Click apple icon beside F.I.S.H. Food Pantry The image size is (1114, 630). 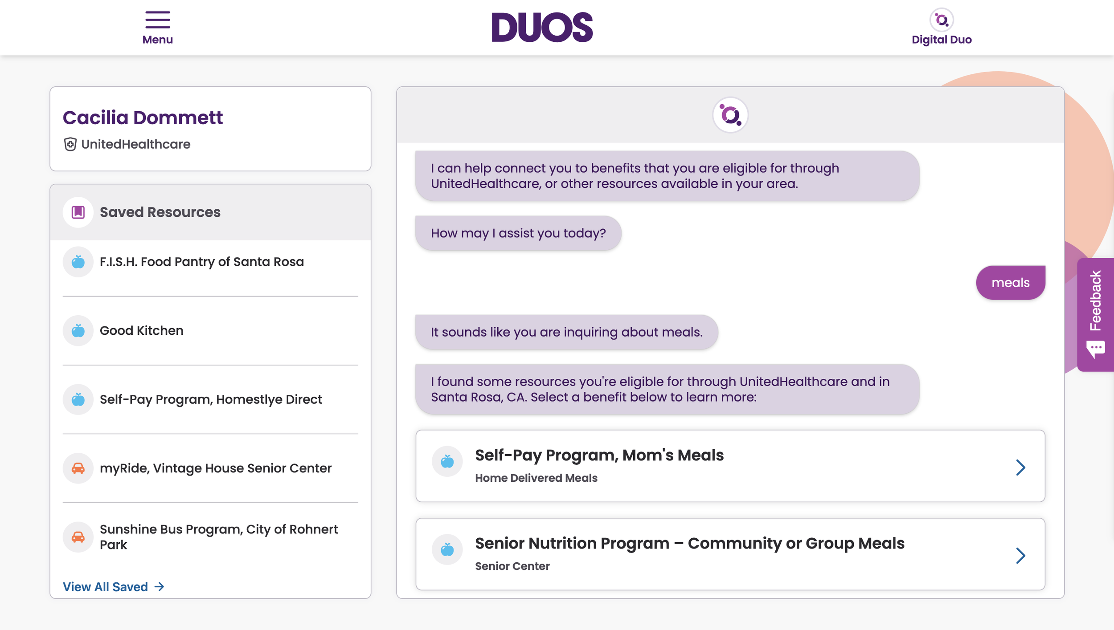(x=78, y=262)
